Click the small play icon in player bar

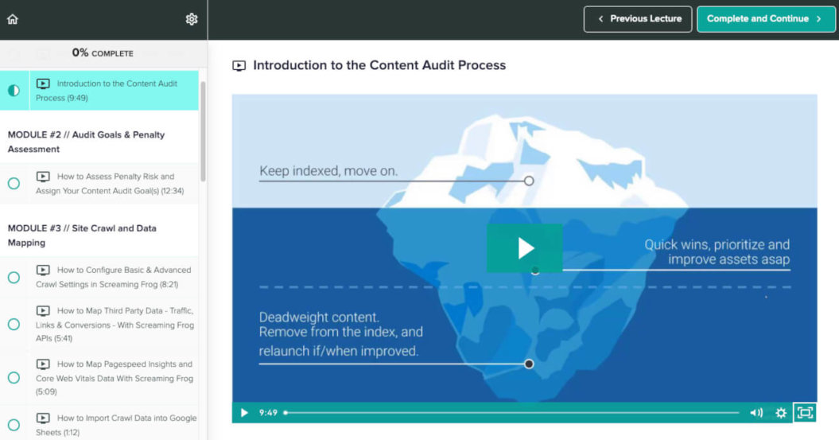[x=244, y=412]
